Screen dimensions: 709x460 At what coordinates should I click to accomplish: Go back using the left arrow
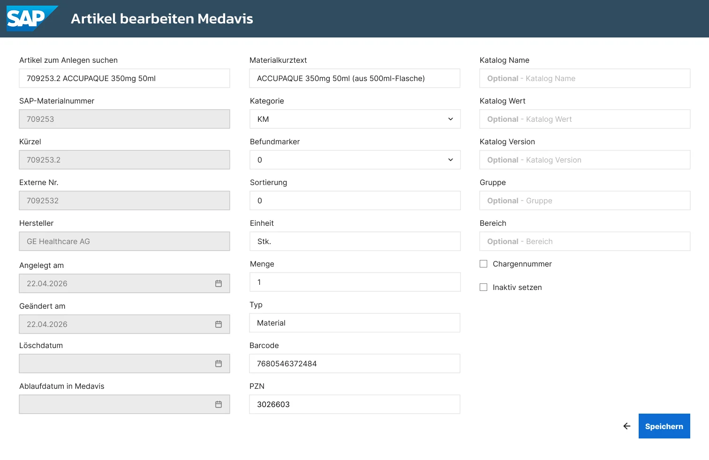[x=627, y=426]
